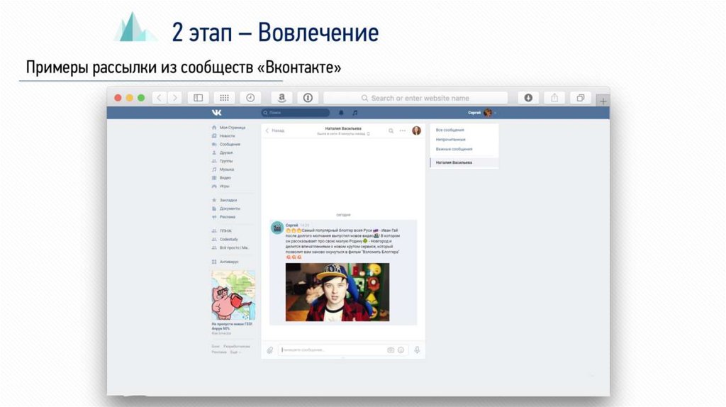Click the Safari share icon
This screenshot has height=407, width=726.
[x=554, y=98]
